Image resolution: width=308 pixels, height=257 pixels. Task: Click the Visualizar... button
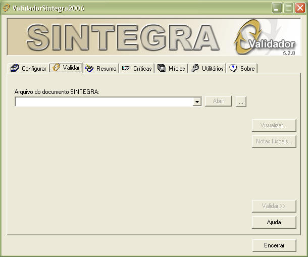[x=274, y=125]
